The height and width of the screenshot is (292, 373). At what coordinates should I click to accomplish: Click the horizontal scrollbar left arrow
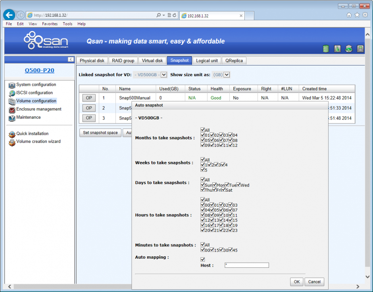coord(10,286)
